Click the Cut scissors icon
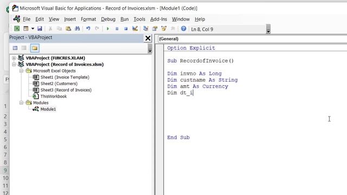347x195 pixels. pyautogui.click(x=50, y=29)
